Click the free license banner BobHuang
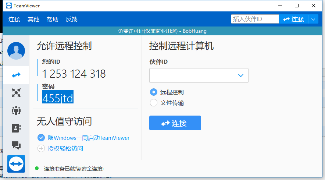325x180 pixels. [x=162, y=31]
